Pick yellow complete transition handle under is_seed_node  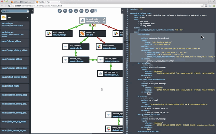coord(95,25)
